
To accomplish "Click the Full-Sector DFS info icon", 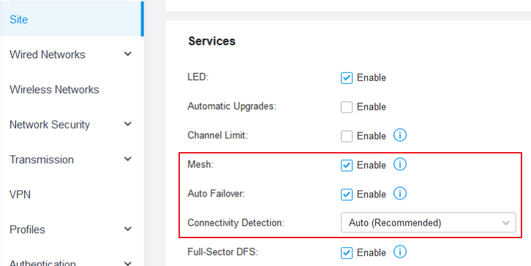I will [399, 252].
